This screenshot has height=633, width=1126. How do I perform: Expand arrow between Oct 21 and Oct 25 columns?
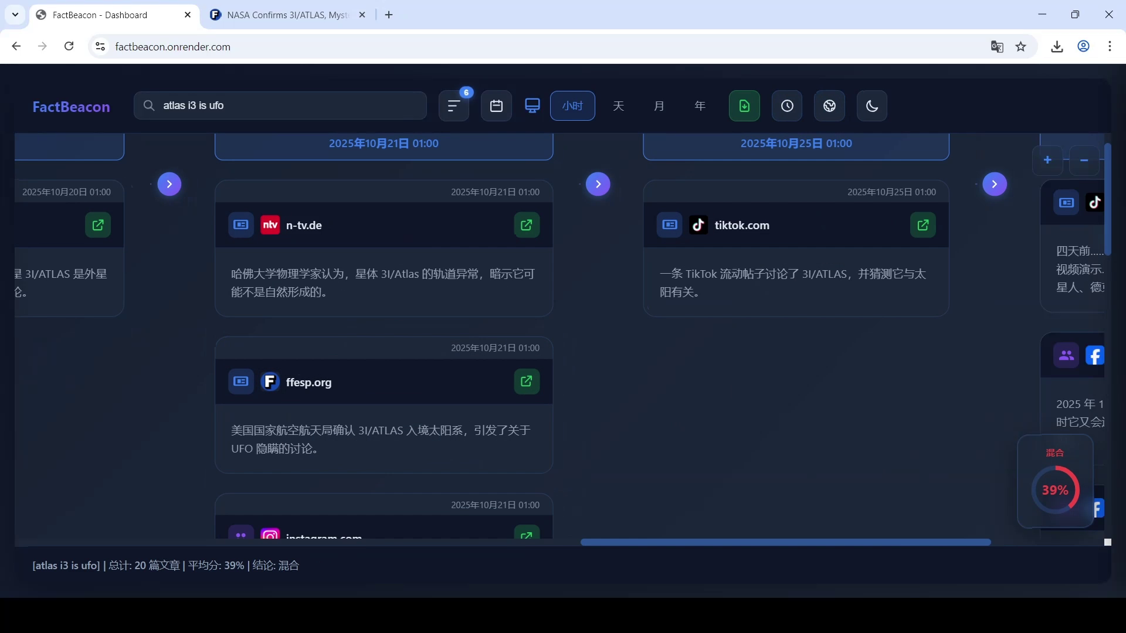pos(598,184)
